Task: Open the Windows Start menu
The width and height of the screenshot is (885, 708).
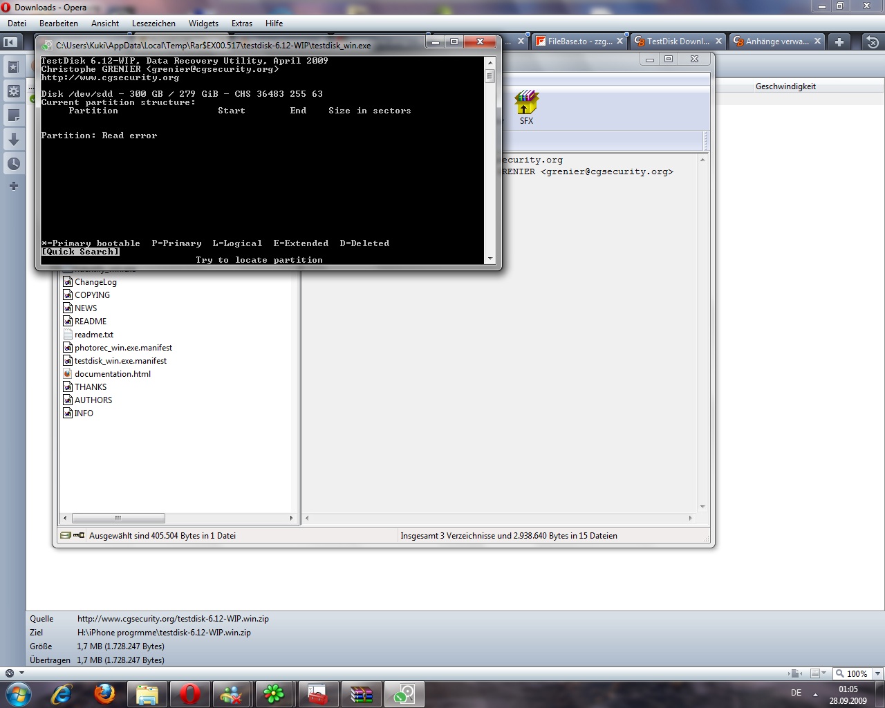Action: tap(19, 693)
